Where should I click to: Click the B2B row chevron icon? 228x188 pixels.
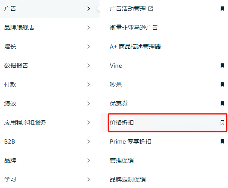(x=89, y=141)
